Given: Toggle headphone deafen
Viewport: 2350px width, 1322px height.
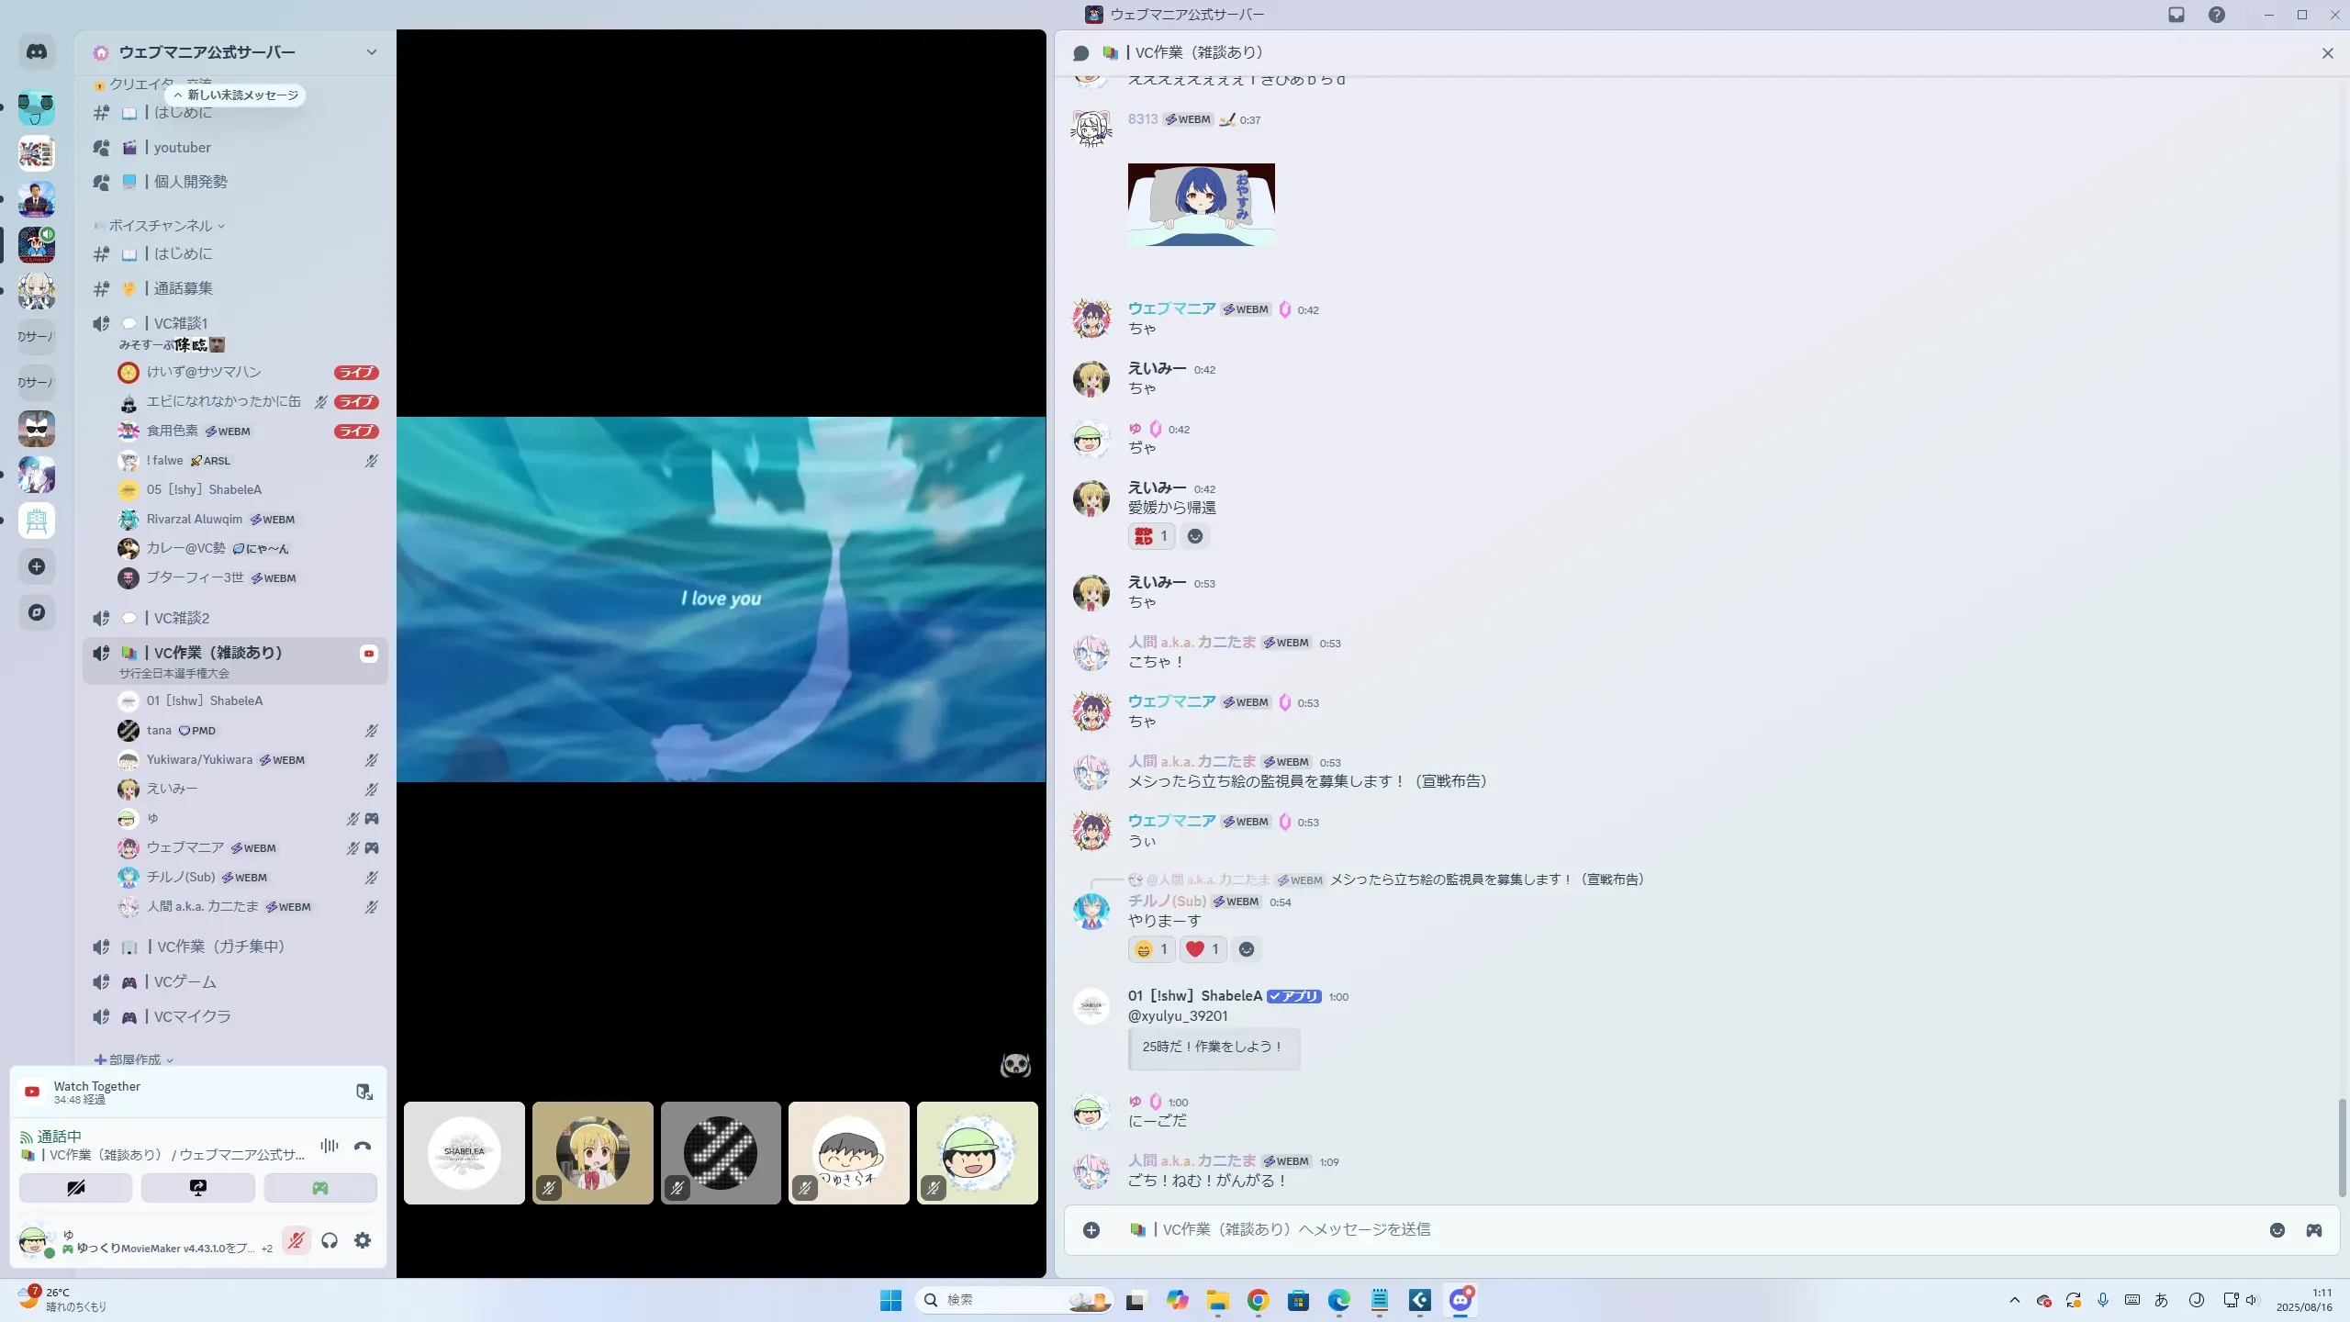Looking at the screenshot, I should pos(330,1241).
